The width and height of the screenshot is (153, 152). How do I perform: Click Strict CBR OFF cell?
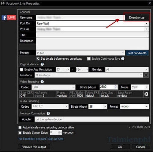[27, 94]
